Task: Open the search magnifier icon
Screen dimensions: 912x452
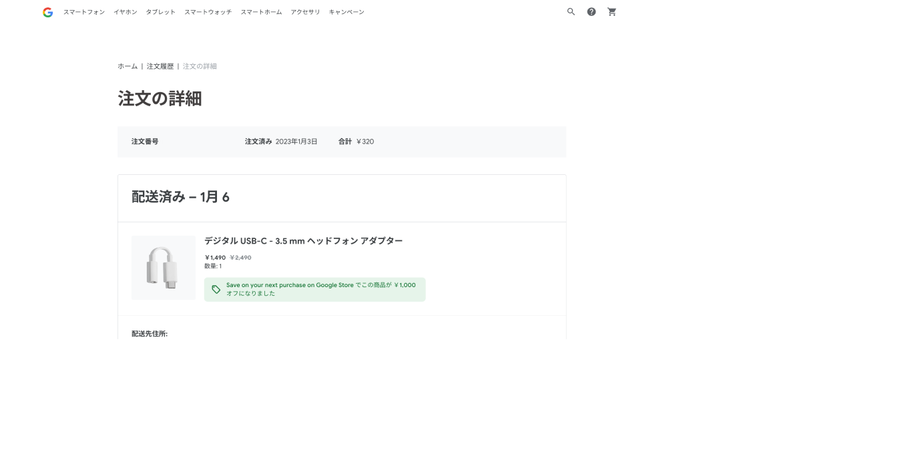Action: pyautogui.click(x=571, y=12)
